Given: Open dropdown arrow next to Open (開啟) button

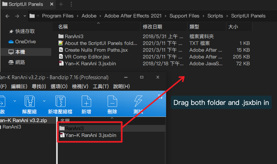Looking at the screenshot, I should [15, 101].
